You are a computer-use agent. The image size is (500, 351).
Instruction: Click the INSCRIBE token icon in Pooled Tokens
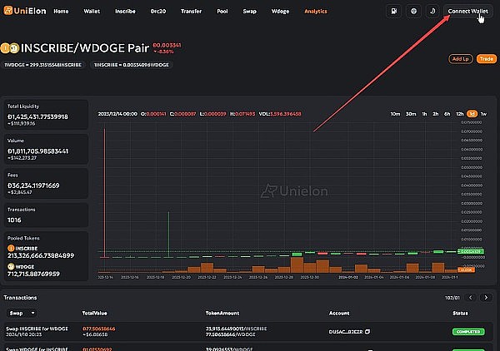(x=10, y=248)
